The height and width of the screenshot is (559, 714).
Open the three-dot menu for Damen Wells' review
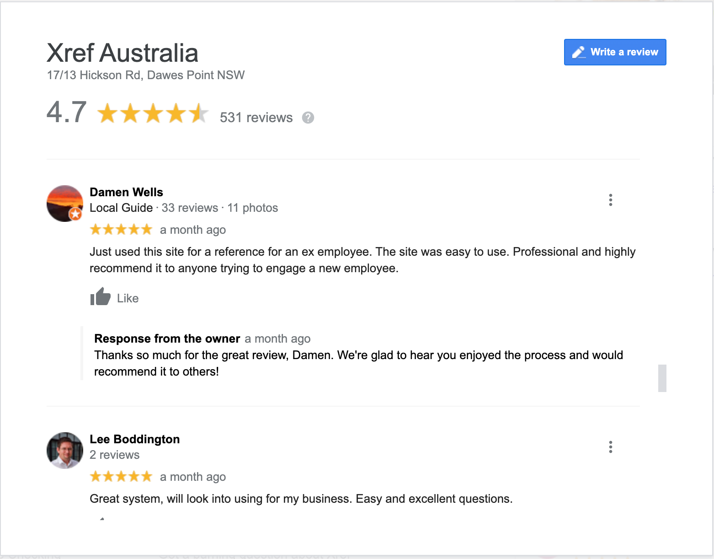click(x=610, y=200)
